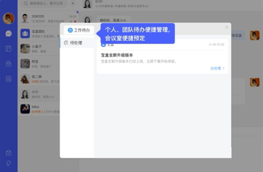This screenshot has width=263, height=172.
Task: Click the 宝盒团队 group avatar icon
Action: pos(25,33)
